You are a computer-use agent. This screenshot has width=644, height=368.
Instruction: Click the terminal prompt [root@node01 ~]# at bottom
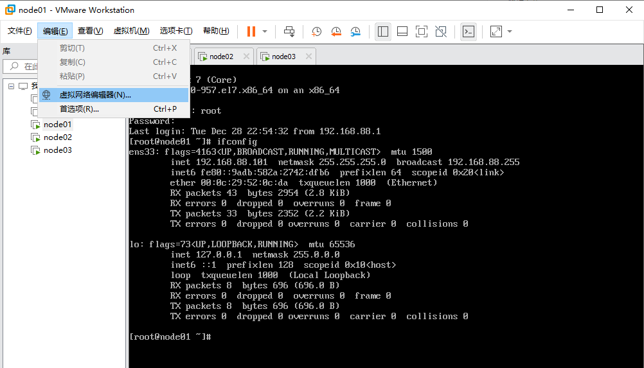pos(170,337)
